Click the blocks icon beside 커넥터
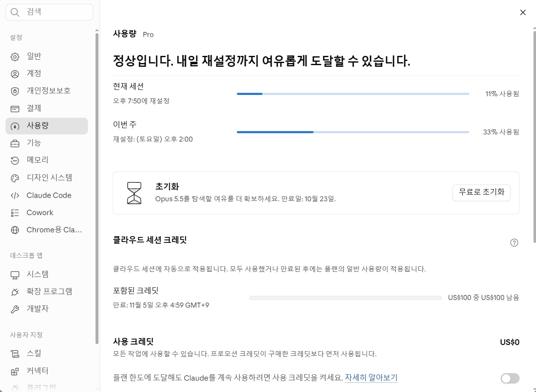This screenshot has width=536, height=392. pyautogui.click(x=15, y=371)
